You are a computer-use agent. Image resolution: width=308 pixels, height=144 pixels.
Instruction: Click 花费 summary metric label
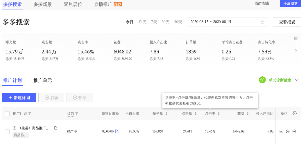tap(117, 42)
